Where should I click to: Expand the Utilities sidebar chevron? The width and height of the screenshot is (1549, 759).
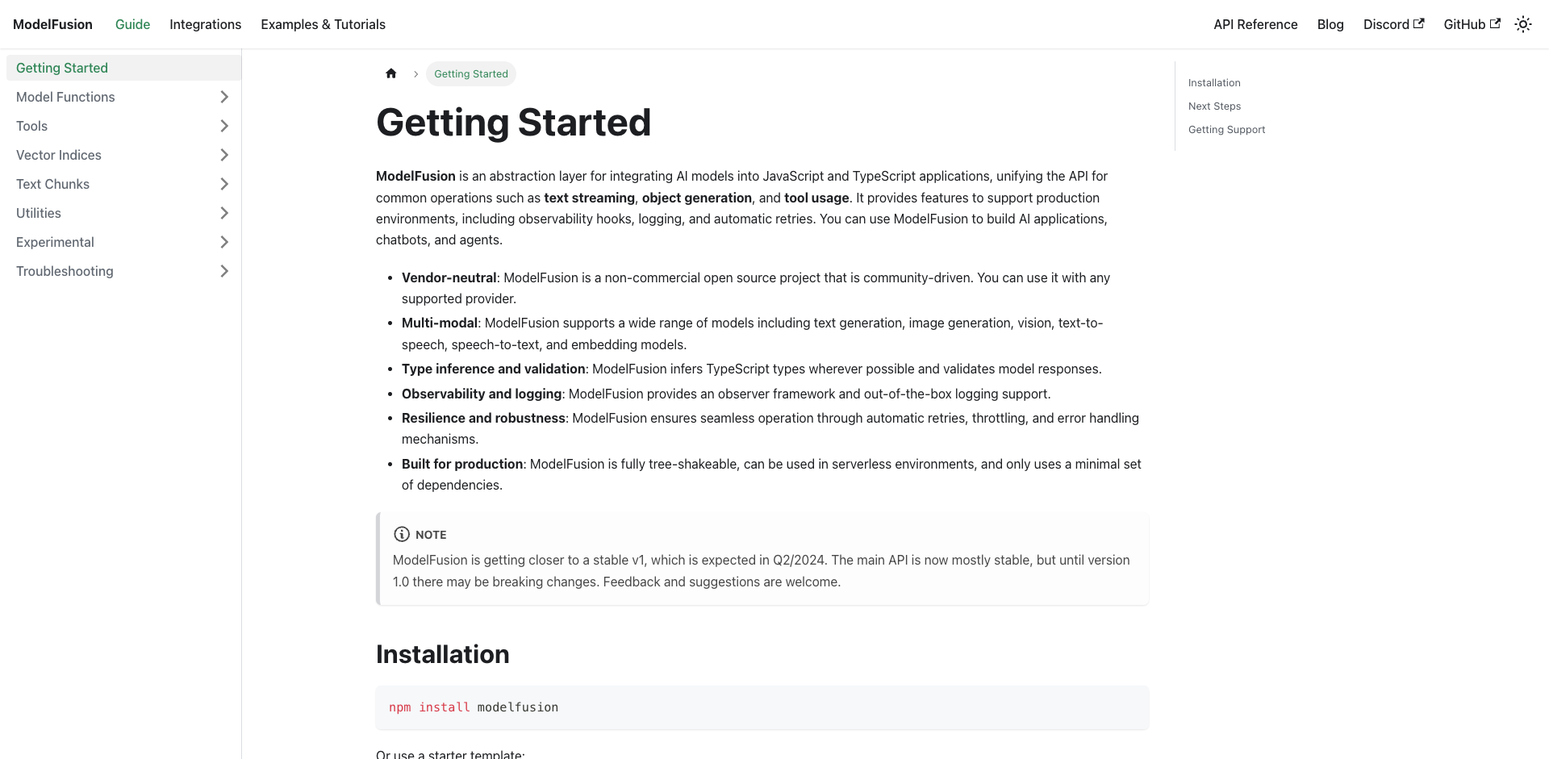(224, 213)
